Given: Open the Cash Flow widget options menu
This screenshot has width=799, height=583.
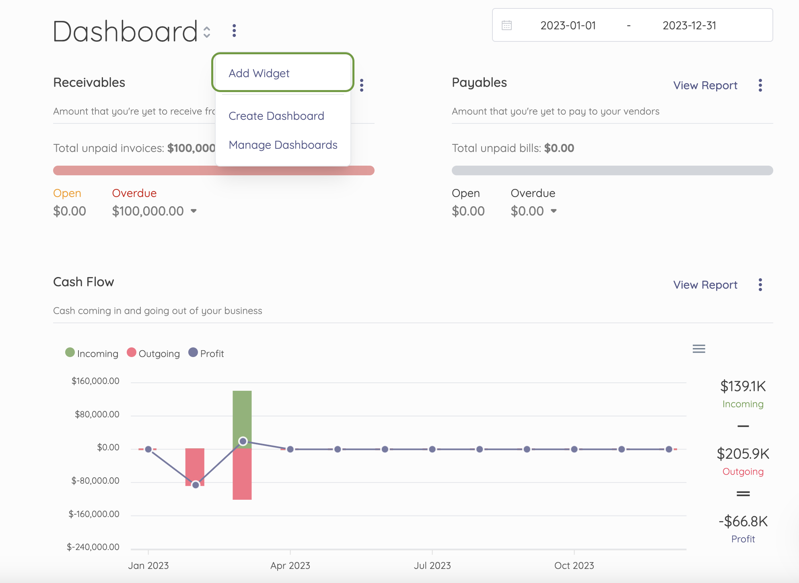Looking at the screenshot, I should click(x=760, y=285).
